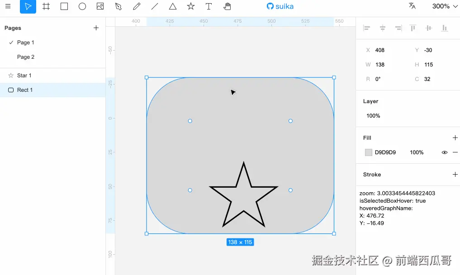460x275 pixels.
Task: Toggle fill visibility eye
Action: 445,152
